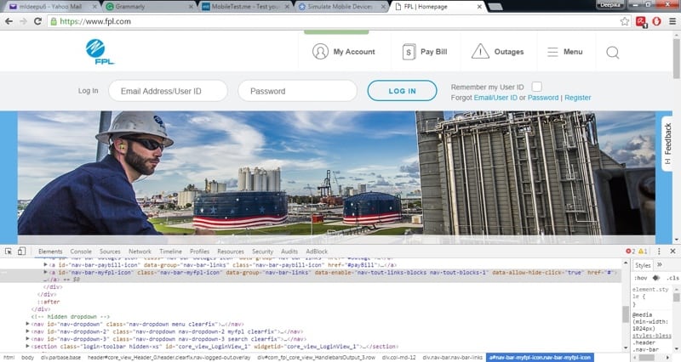Click the Email Address/User ID field
681x362 pixels.
168,91
